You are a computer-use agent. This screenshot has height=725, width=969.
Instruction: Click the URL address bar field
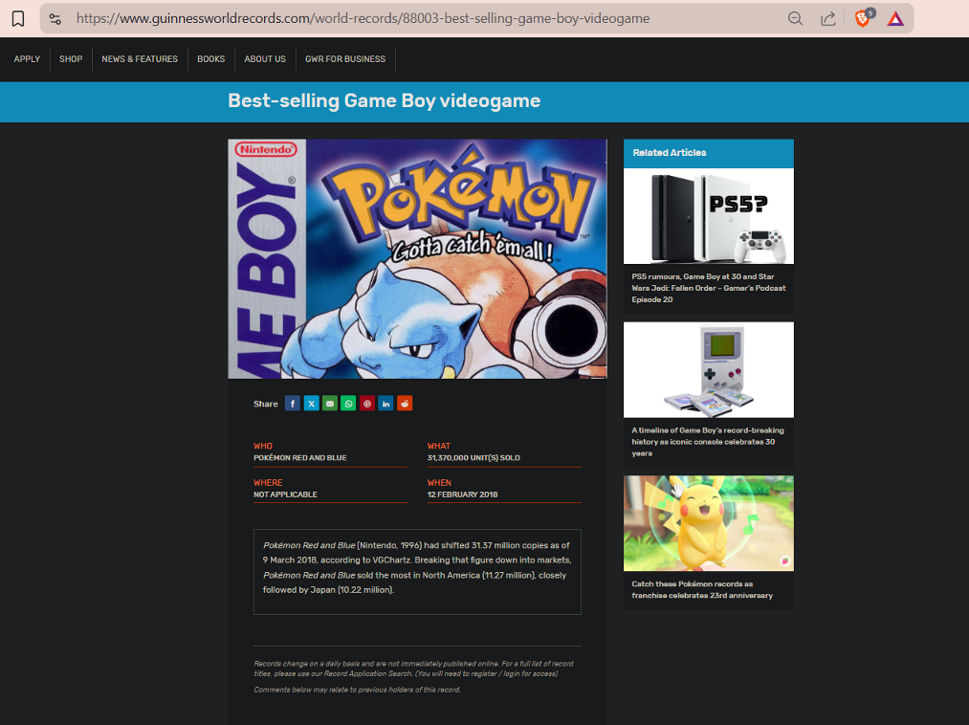point(421,18)
